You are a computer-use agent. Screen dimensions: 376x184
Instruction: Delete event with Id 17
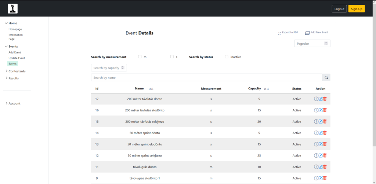[325, 99]
